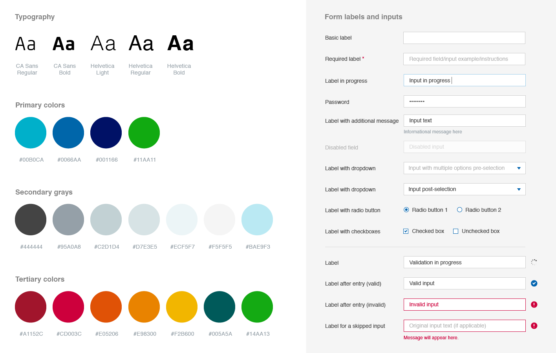The height and width of the screenshot is (353, 556).
Task: Select the #0066AA blue color swatch
Action: (x=68, y=133)
